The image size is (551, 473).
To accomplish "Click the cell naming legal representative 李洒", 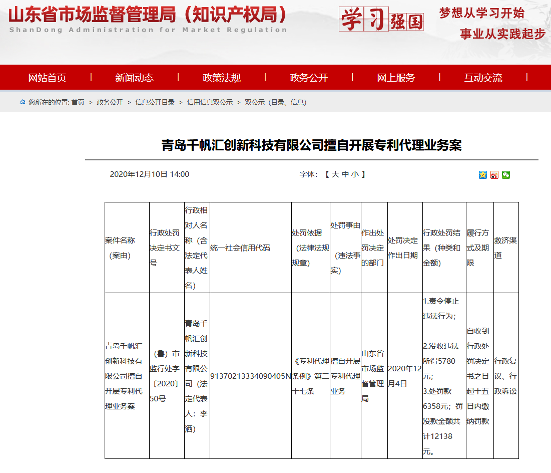I will click(197, 376).
